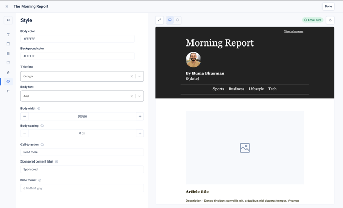Click the article image placeholder
343x208 pixels.
pos(245,148)
